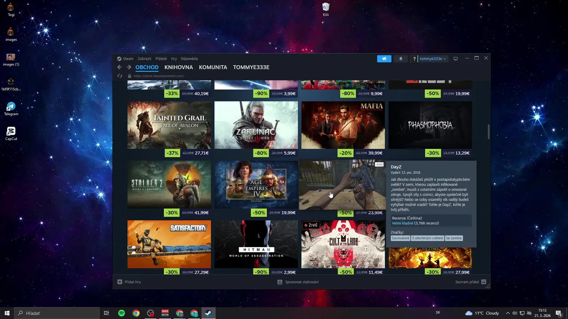Open the 11°C Cloudy weather widget

482,313
